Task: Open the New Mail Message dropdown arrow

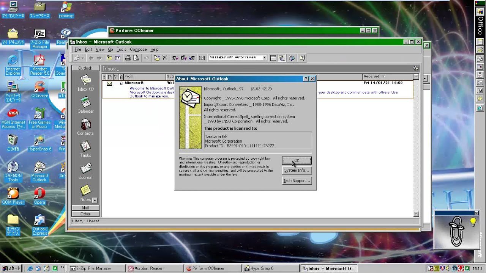Action: [83, 58]
